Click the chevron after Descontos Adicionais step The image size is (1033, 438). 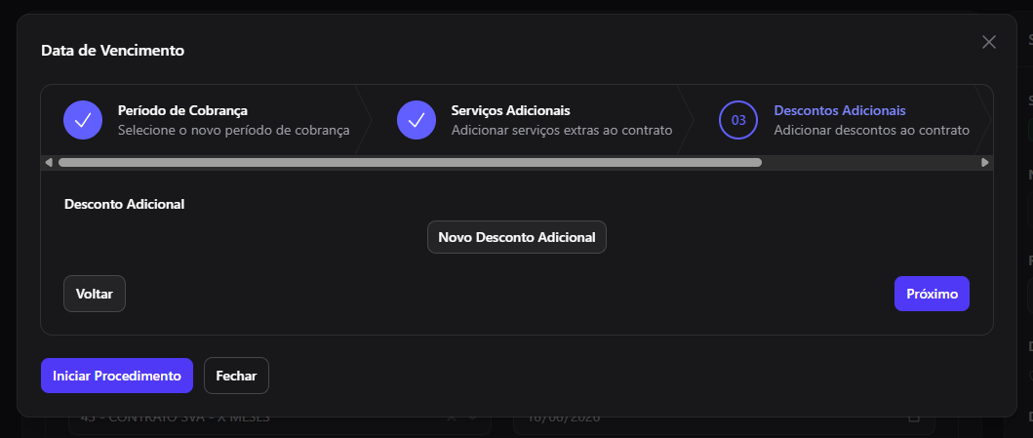click(983, 120)
